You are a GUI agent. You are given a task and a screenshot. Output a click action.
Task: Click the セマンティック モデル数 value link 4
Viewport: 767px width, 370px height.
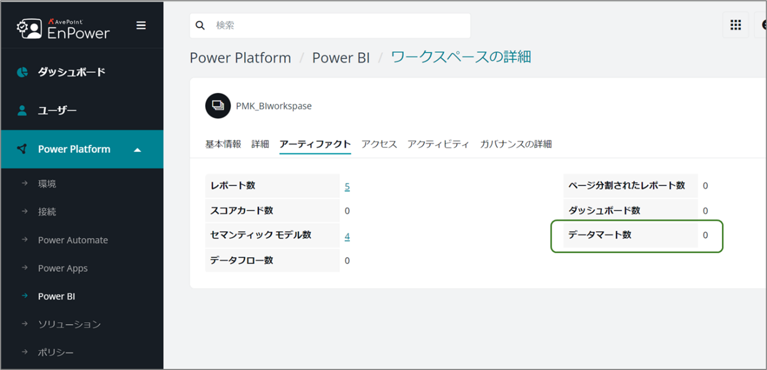[347, 236]
